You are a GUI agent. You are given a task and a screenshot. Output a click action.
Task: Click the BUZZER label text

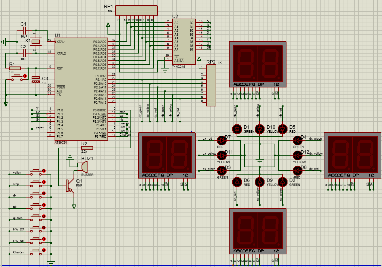click(x=87, y=175)
